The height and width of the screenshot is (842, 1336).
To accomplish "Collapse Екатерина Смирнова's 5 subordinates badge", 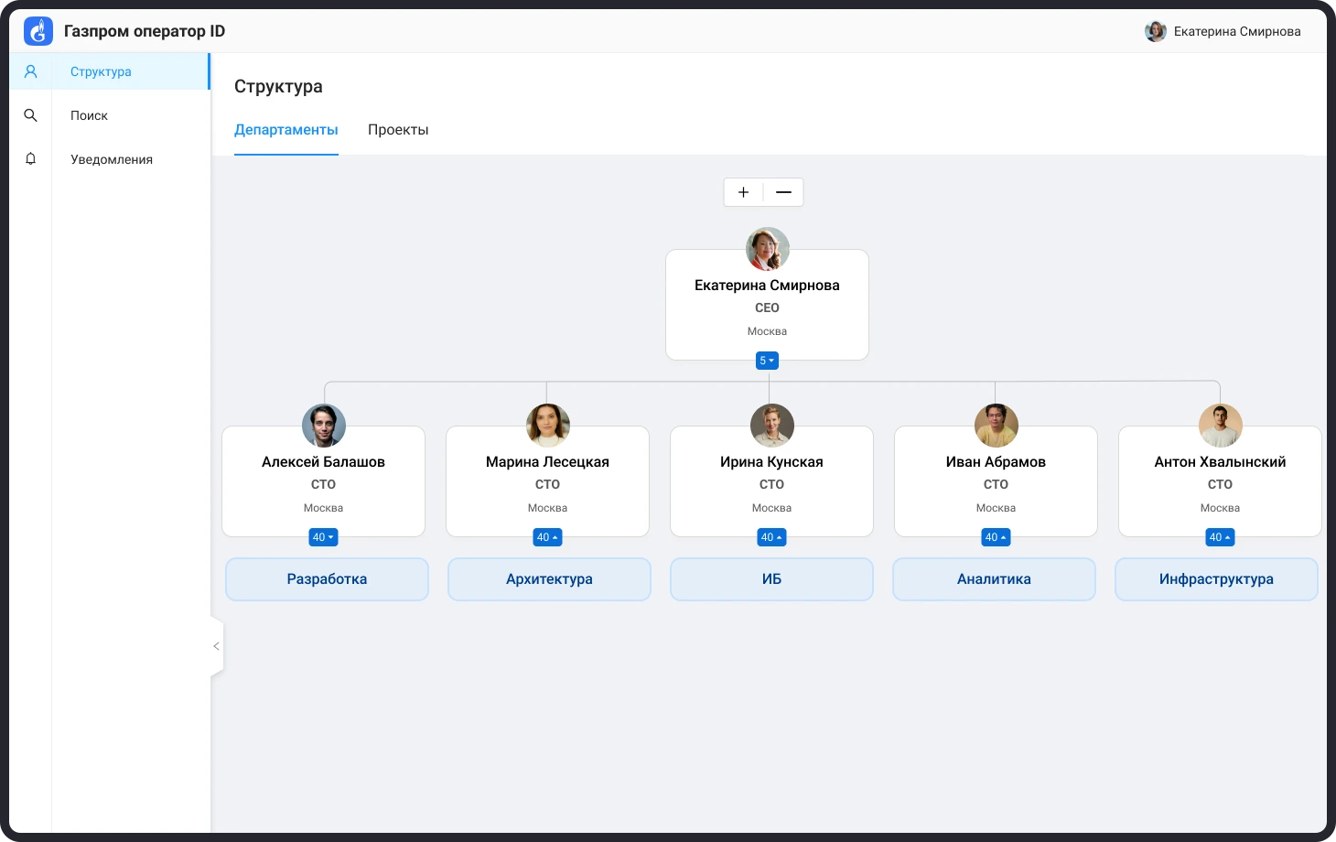I will coord(767,361).
